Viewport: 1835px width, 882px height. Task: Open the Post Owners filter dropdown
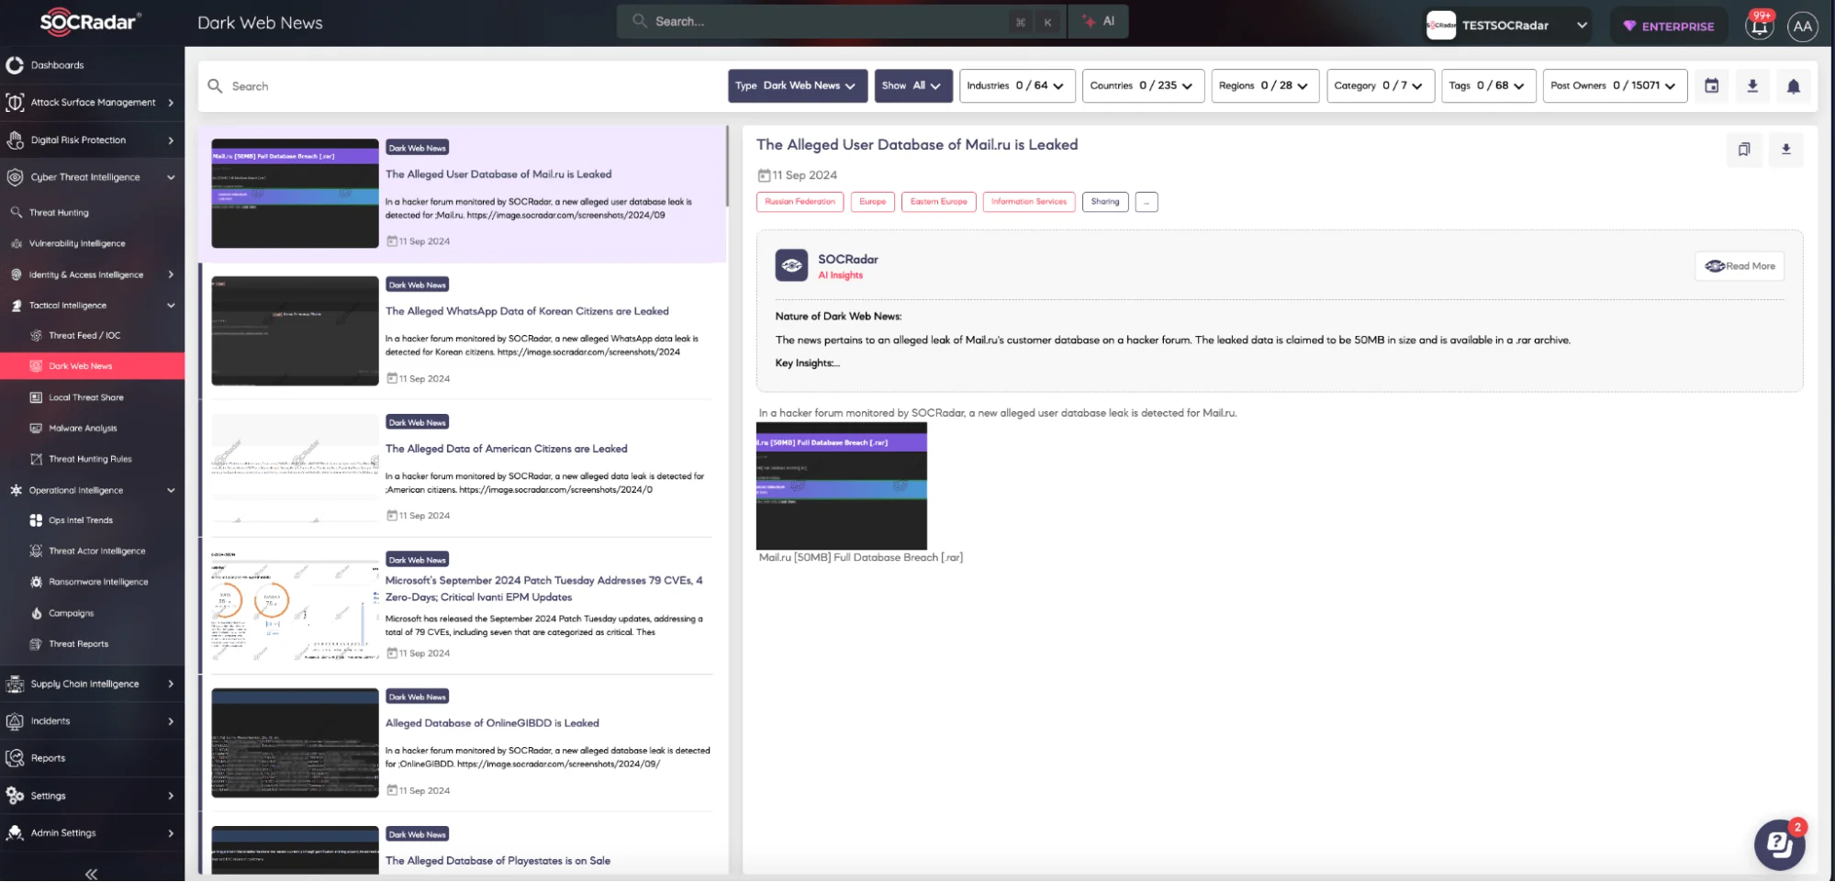(x=1615, y=86)
